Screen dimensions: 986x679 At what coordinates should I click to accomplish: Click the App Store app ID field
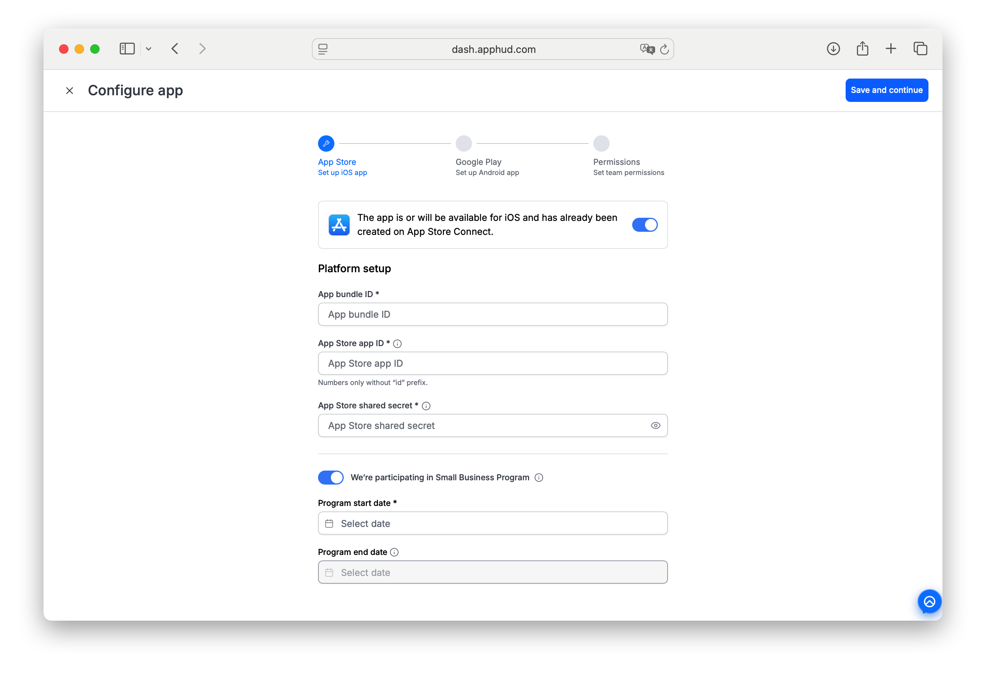[493, 363]
